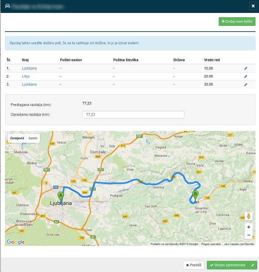Viewport: 259px width, 272px height.
Task: Click the Država column header
Action: coord(179,60)
